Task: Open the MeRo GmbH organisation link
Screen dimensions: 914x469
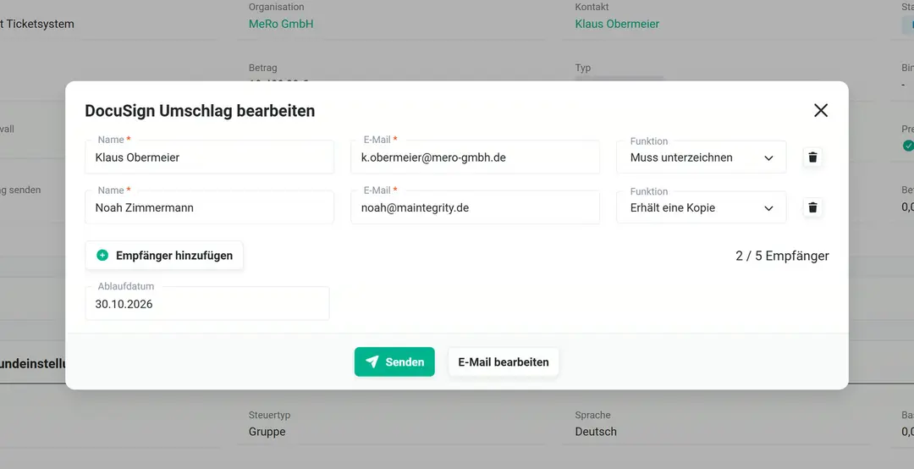Action: click(281, 24)
